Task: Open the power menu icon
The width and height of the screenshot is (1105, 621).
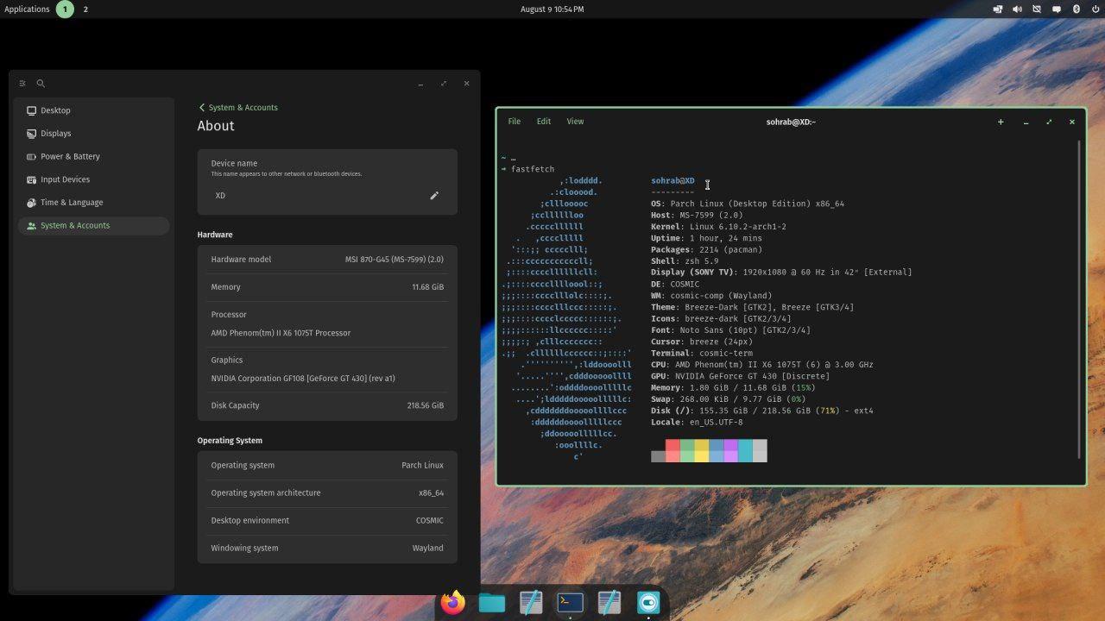Action: point(1096,9)
